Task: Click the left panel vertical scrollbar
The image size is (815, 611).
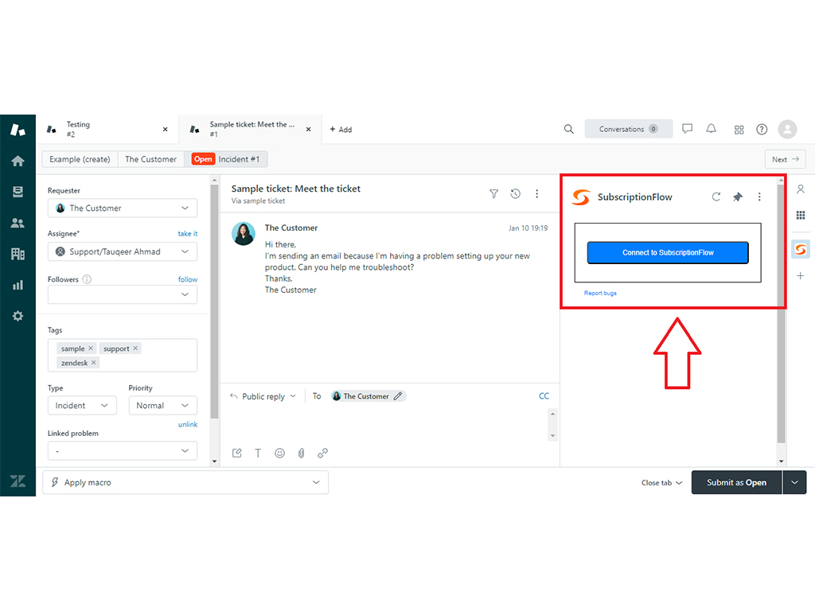Action: click(213, 302)
